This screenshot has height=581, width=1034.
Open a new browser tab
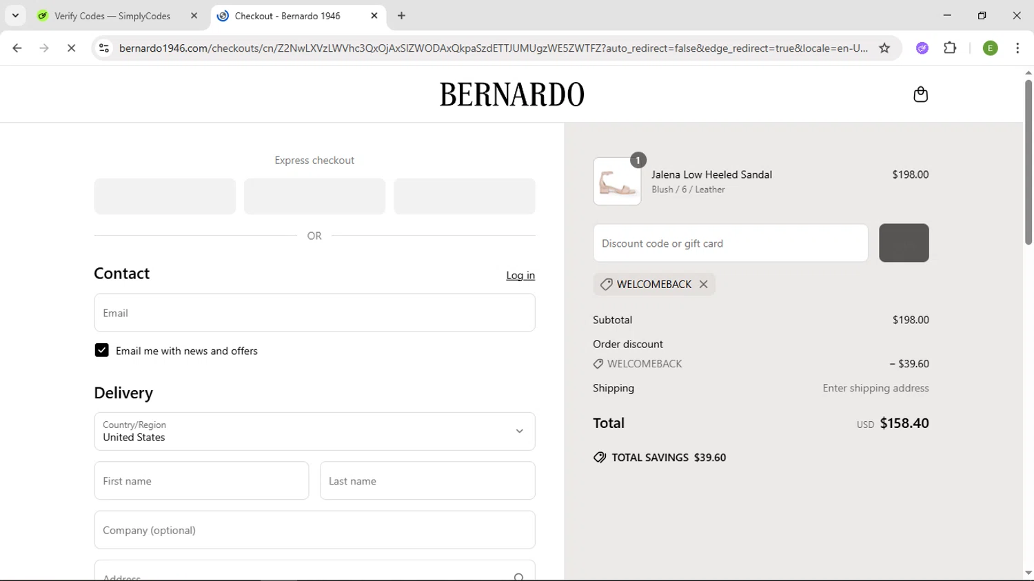pos(401,15)
